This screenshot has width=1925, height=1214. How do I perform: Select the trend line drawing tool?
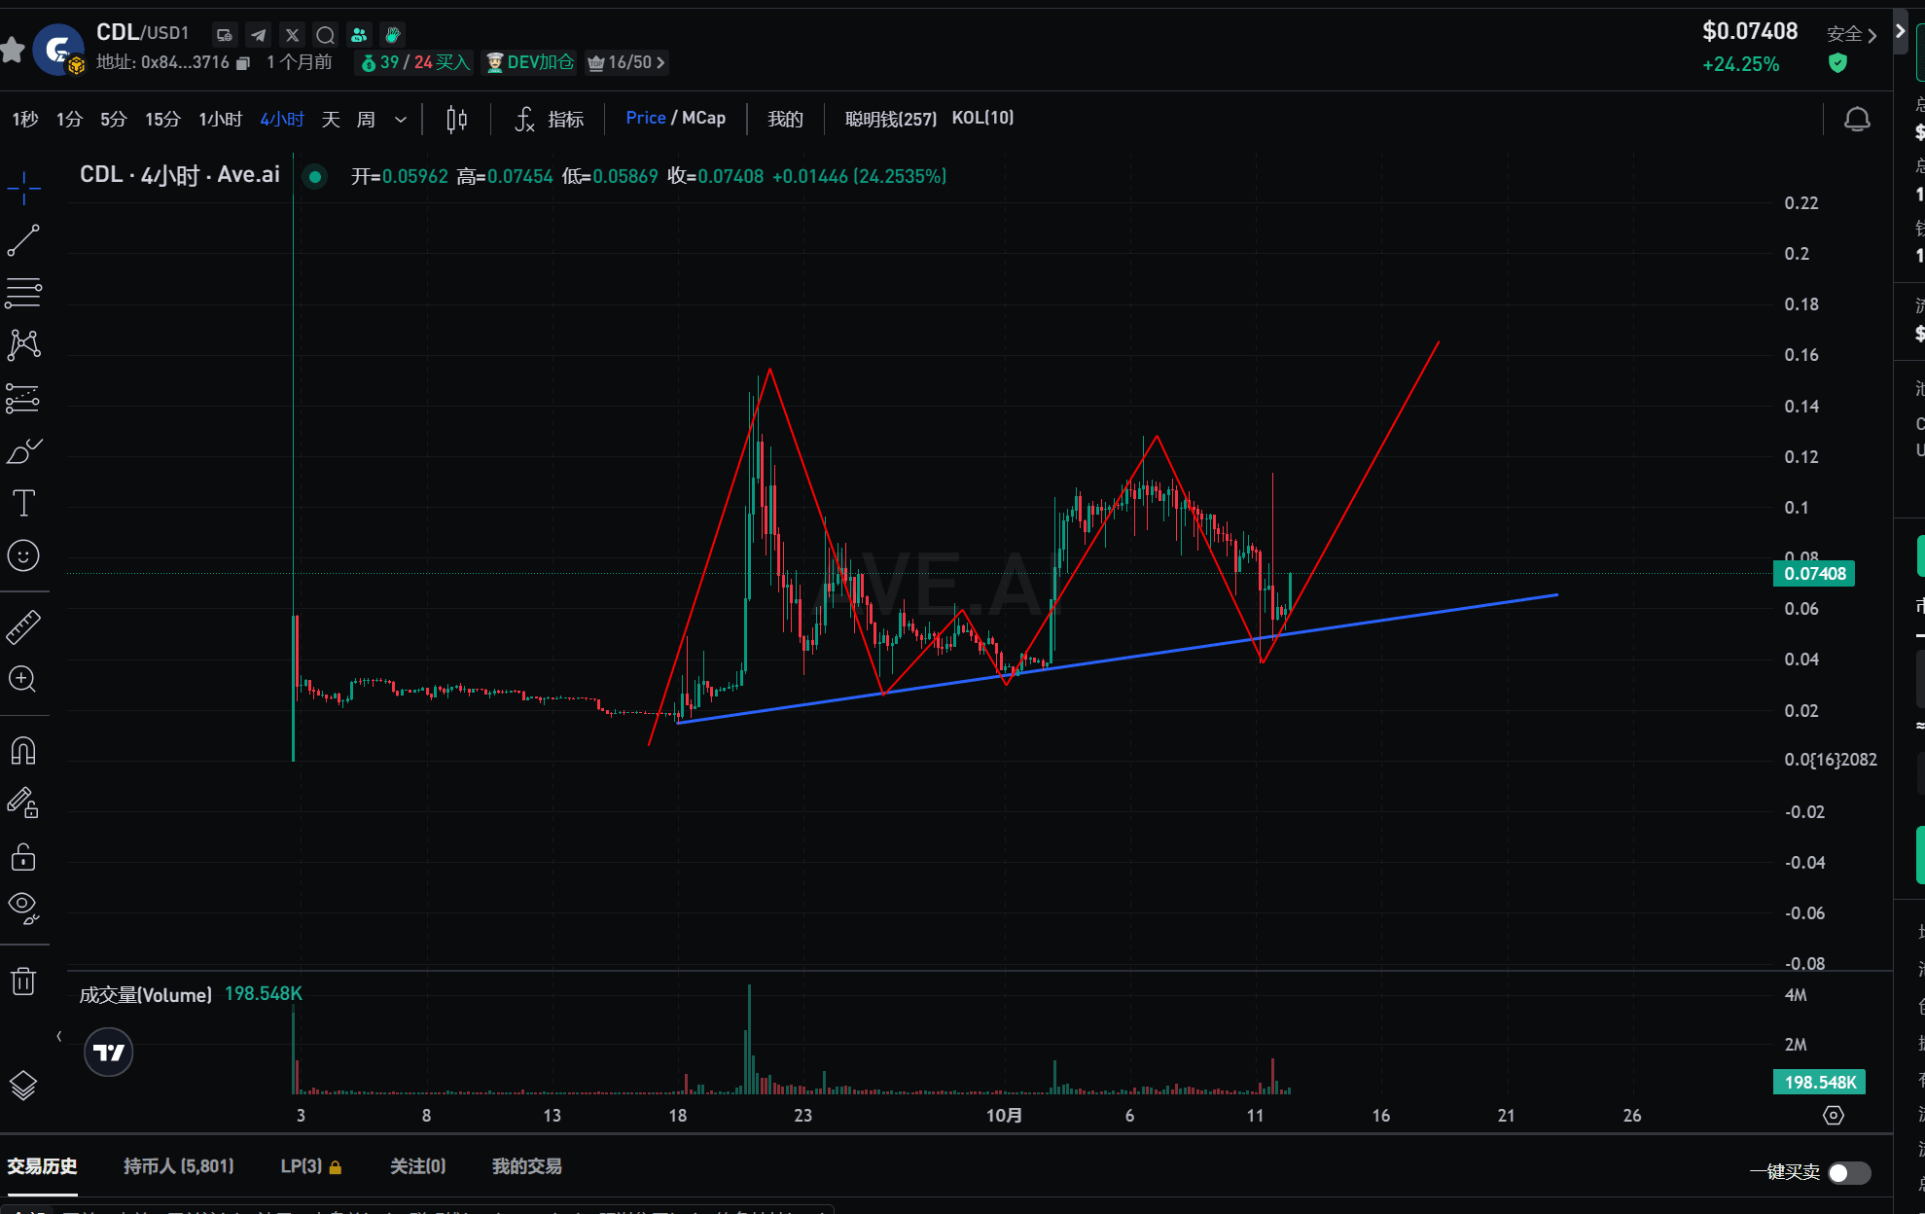tap(23, 240)
